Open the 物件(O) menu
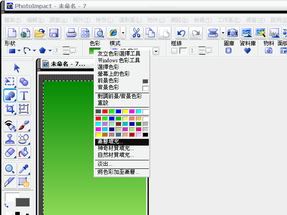This screenshot has height=215, width=287. 156,20
